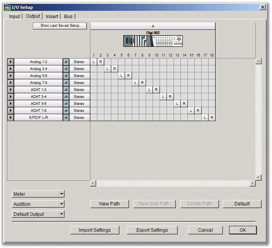Image resolution: width=272 pixels, height=248 pixels.
Task: Click Export Settings button
Action: pos(152,230)
